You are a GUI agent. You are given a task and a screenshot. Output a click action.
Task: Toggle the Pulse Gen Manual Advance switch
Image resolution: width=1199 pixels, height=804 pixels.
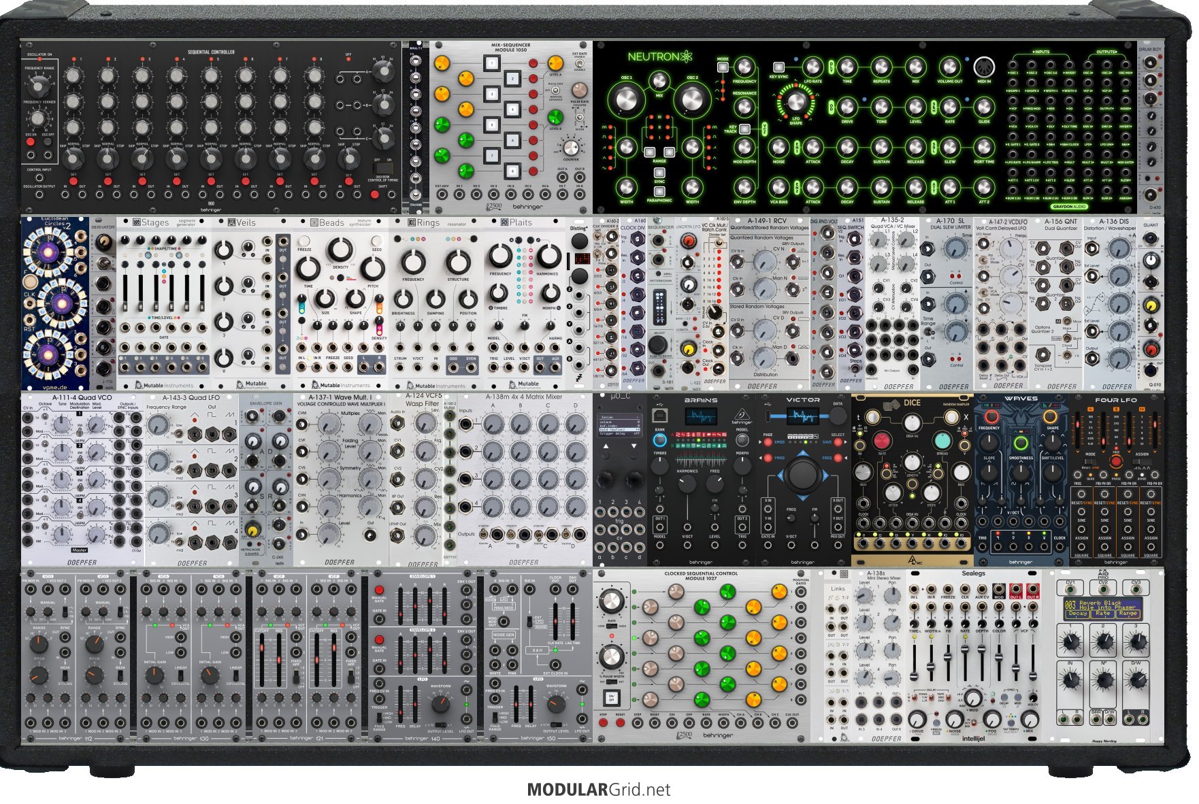point(556,90)
